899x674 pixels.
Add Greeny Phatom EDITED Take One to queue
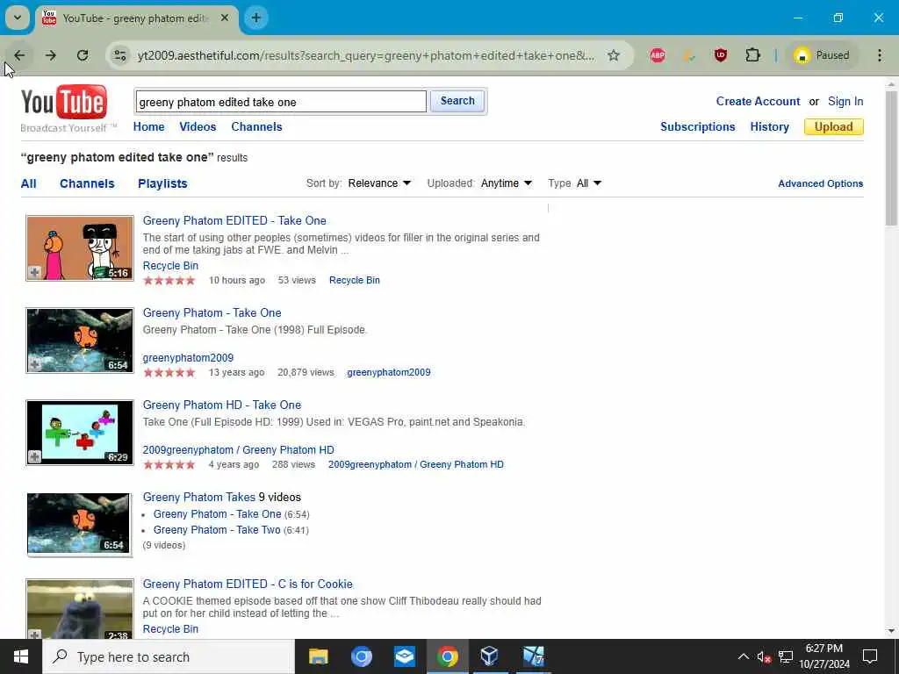[34, 273]
